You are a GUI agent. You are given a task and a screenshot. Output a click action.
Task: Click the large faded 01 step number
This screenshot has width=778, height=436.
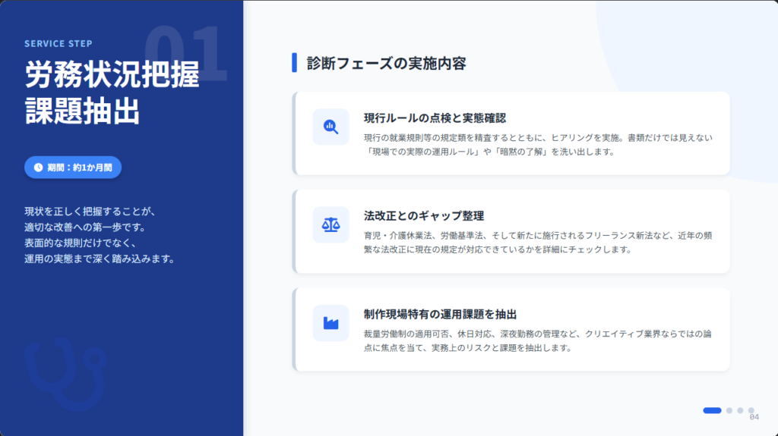(x=185, y=55)
